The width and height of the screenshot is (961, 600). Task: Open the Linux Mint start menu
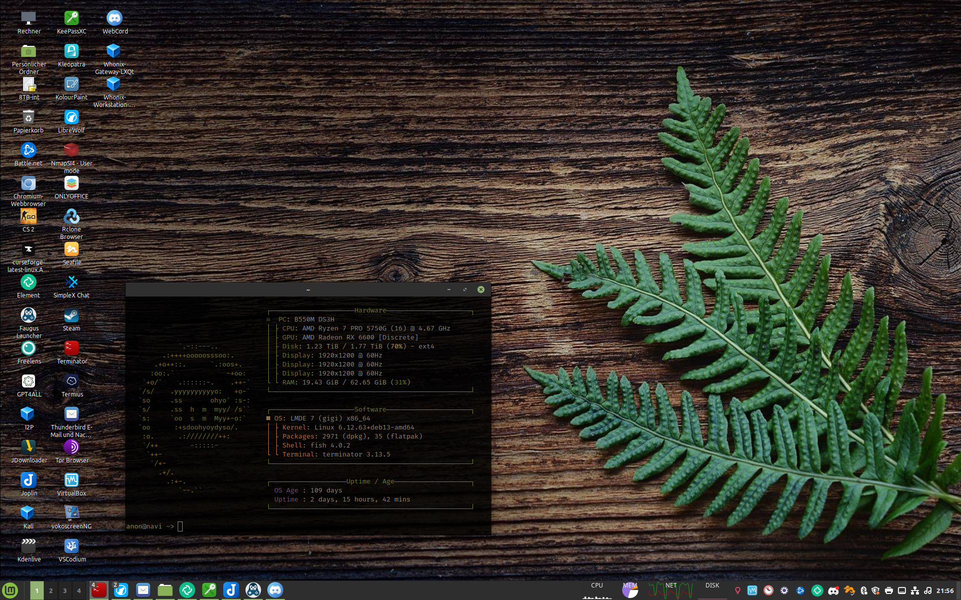(11, 590)
